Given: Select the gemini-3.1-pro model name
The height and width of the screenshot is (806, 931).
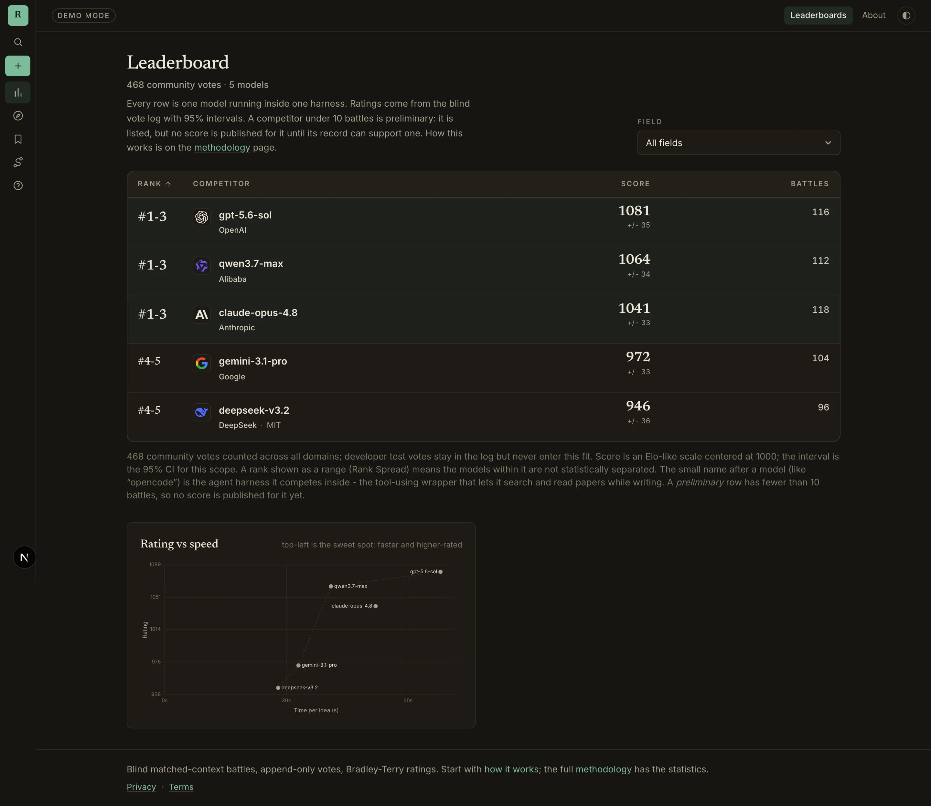Looking at the screenshot, I should pyautogui.click(x=253, y=361).
